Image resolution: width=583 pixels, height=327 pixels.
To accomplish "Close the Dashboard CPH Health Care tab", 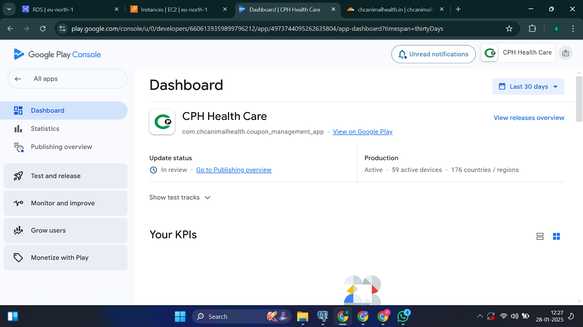I will [333, 9].
